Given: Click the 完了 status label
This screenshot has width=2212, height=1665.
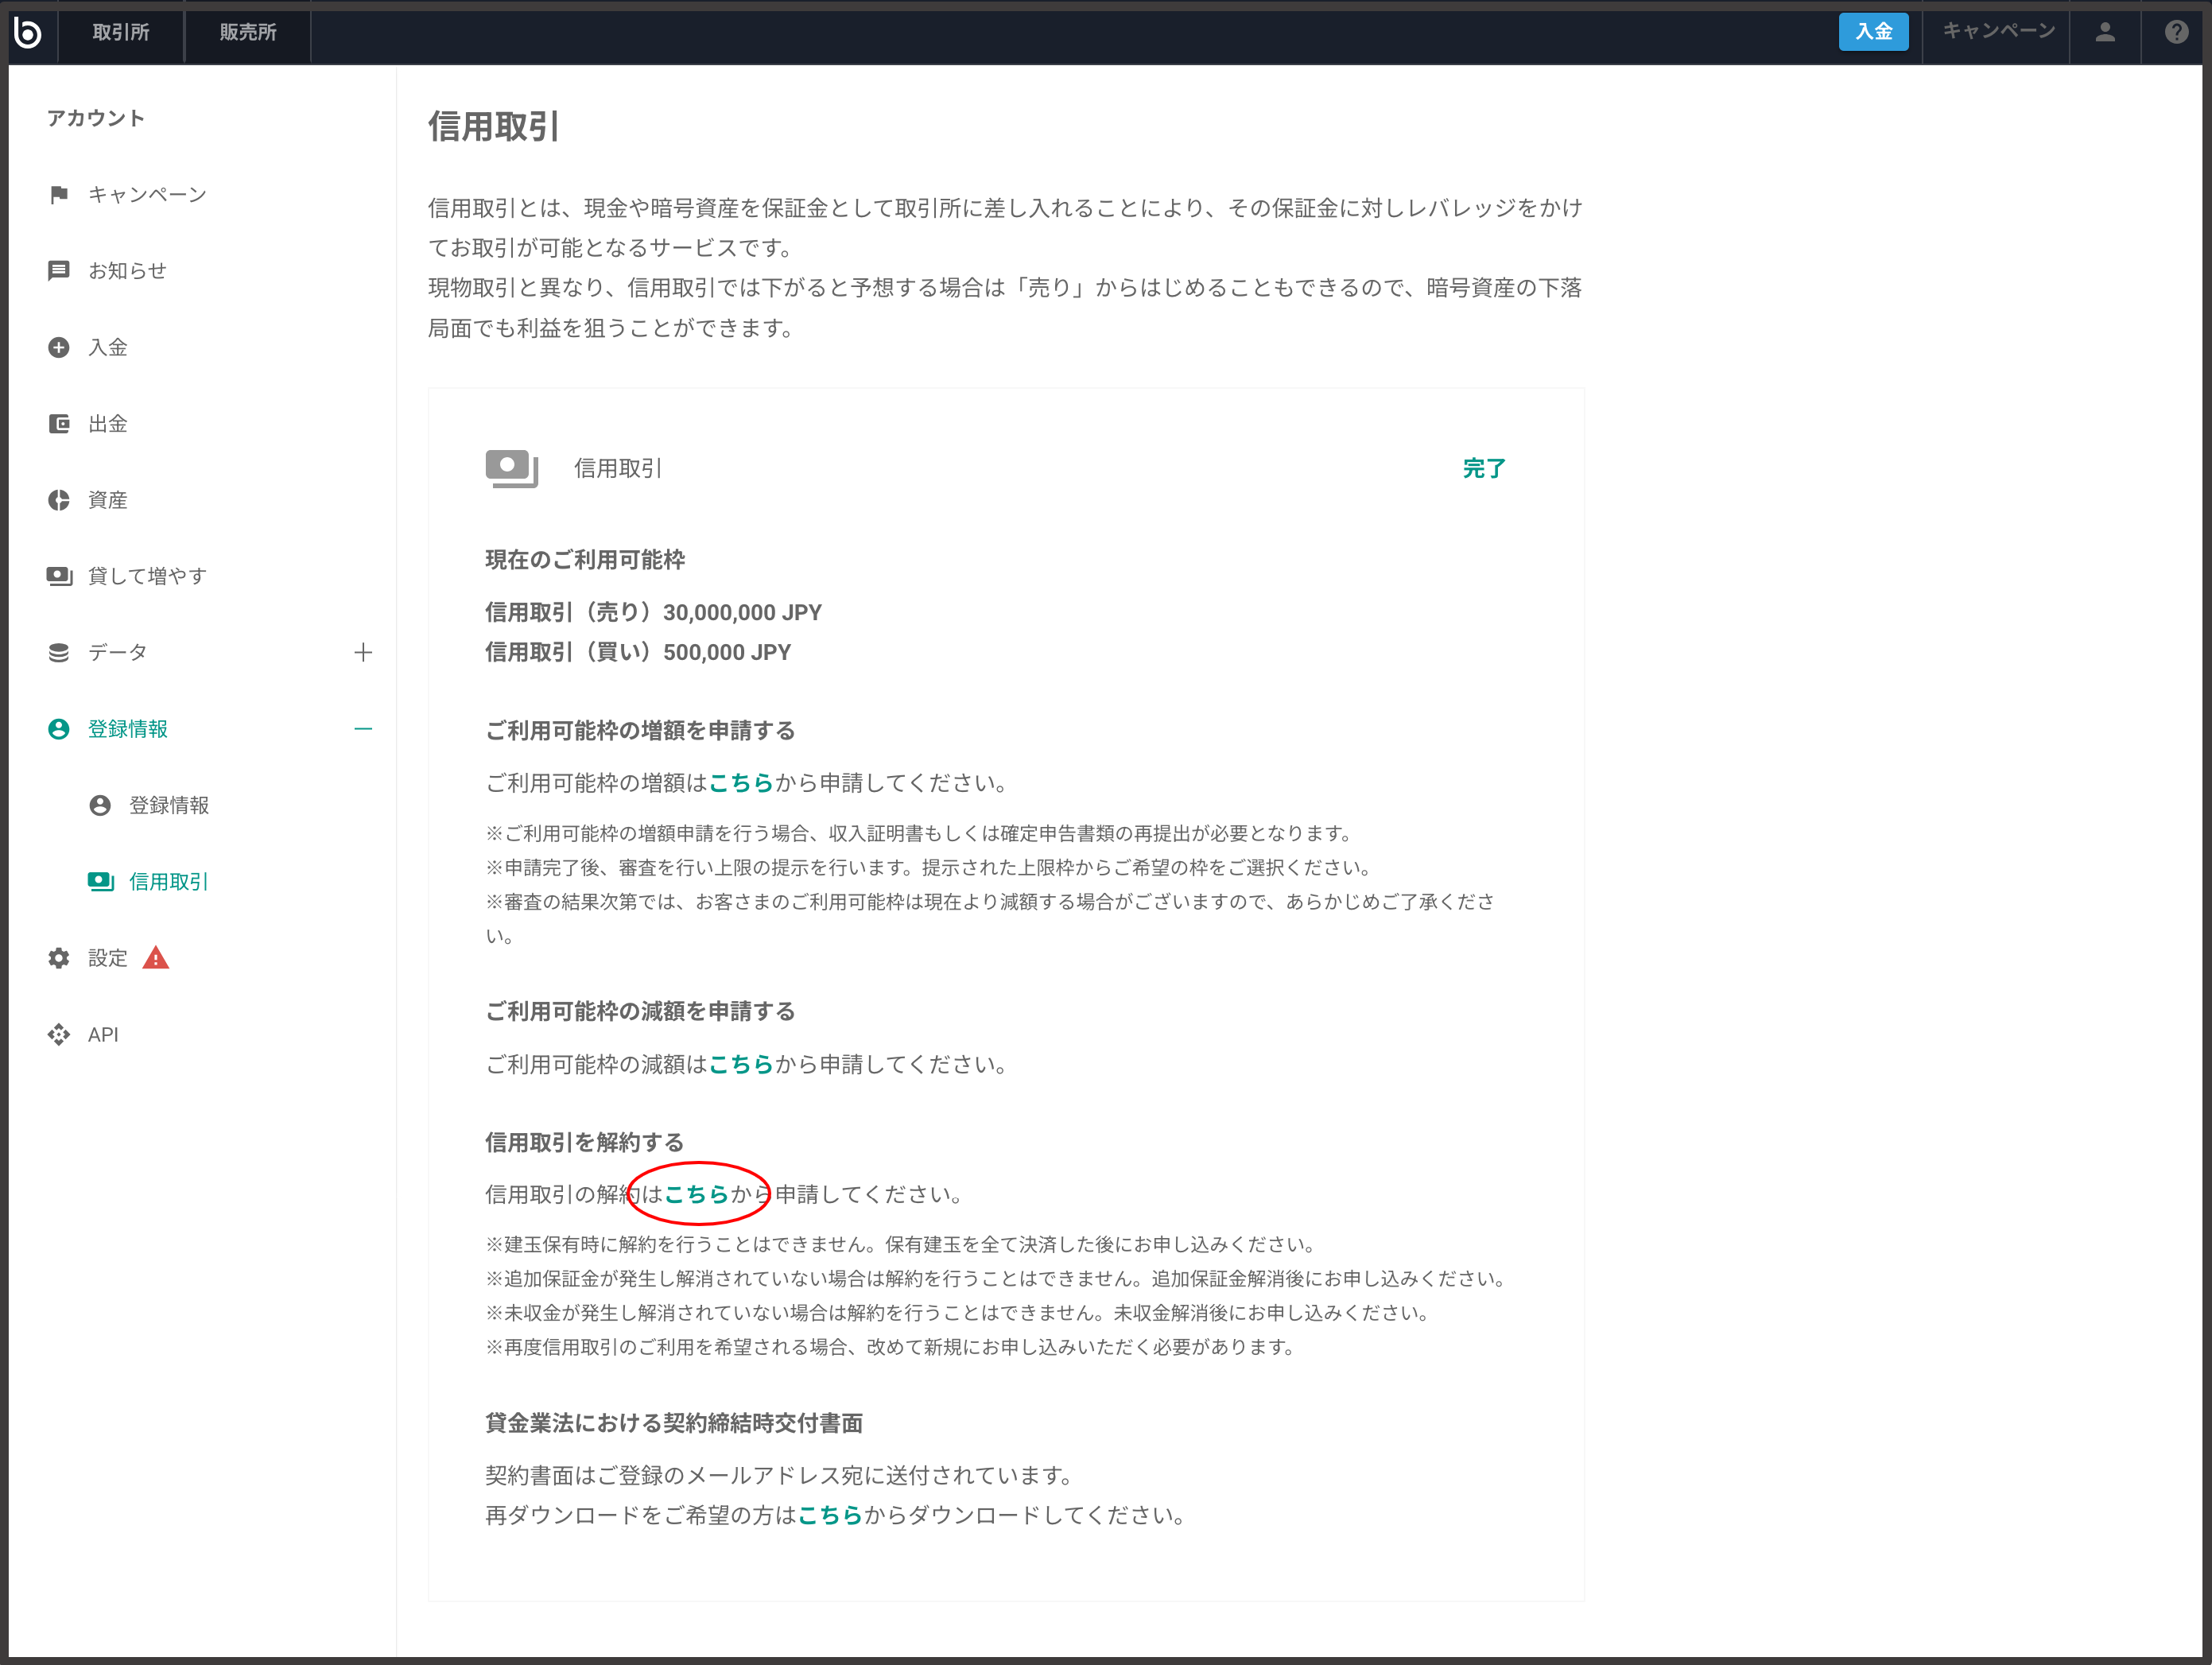Looking at the screenshot, I should pyautogui.click(x=1483, y=467).
